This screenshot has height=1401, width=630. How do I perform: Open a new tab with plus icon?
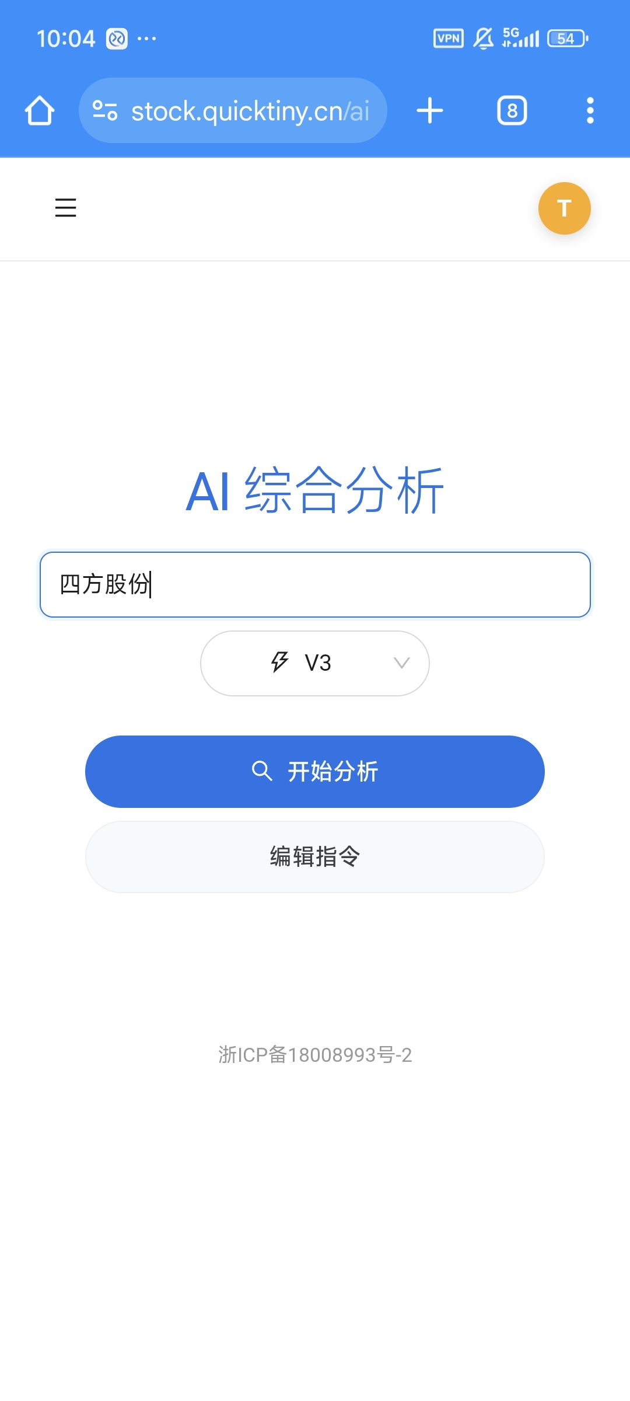(430, 111)
